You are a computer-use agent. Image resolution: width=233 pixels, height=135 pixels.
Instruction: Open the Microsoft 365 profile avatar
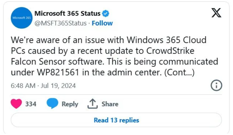(x=21, y=18)
